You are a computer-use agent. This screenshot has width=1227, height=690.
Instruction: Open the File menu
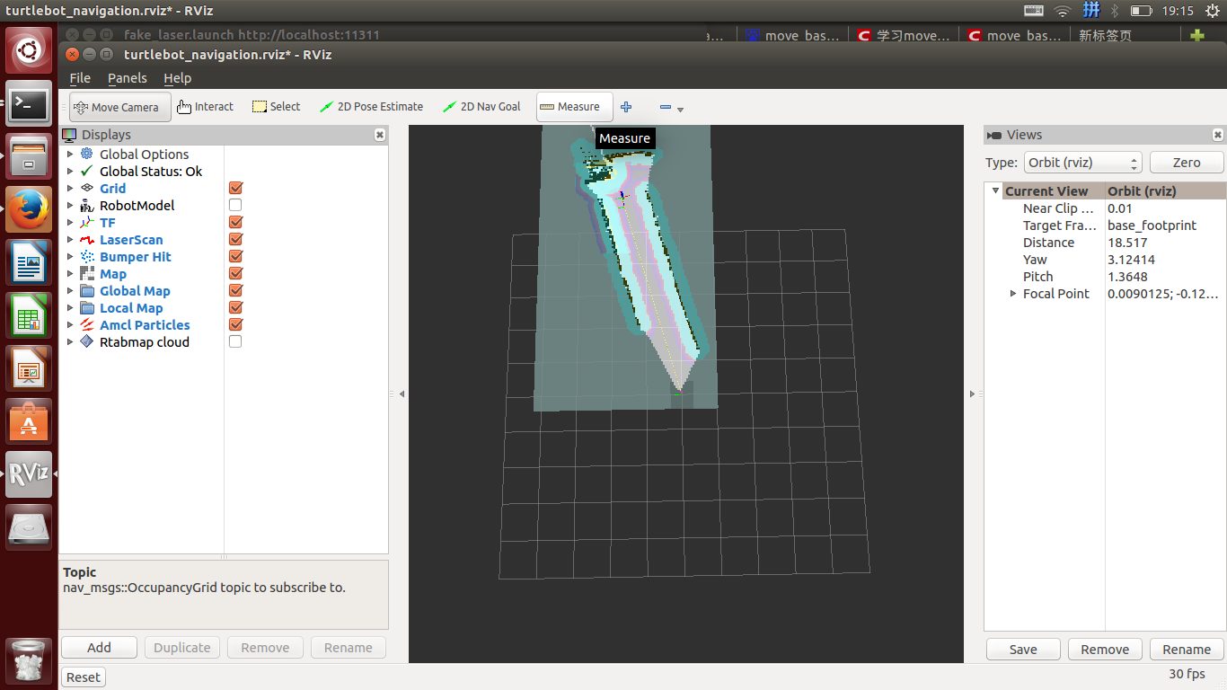(x=80, y=78)
